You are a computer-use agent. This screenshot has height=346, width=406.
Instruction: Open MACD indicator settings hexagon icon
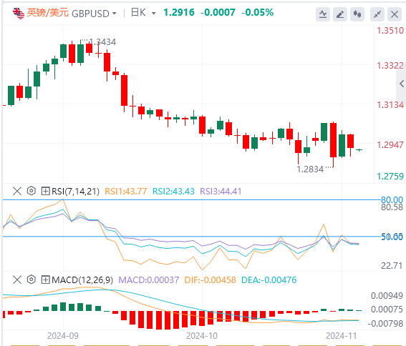(x=32, y=280)
